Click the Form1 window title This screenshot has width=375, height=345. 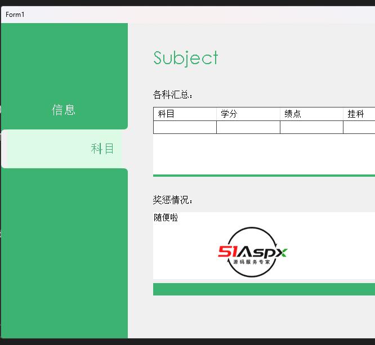pyautogui.click(x=15, y=15)
